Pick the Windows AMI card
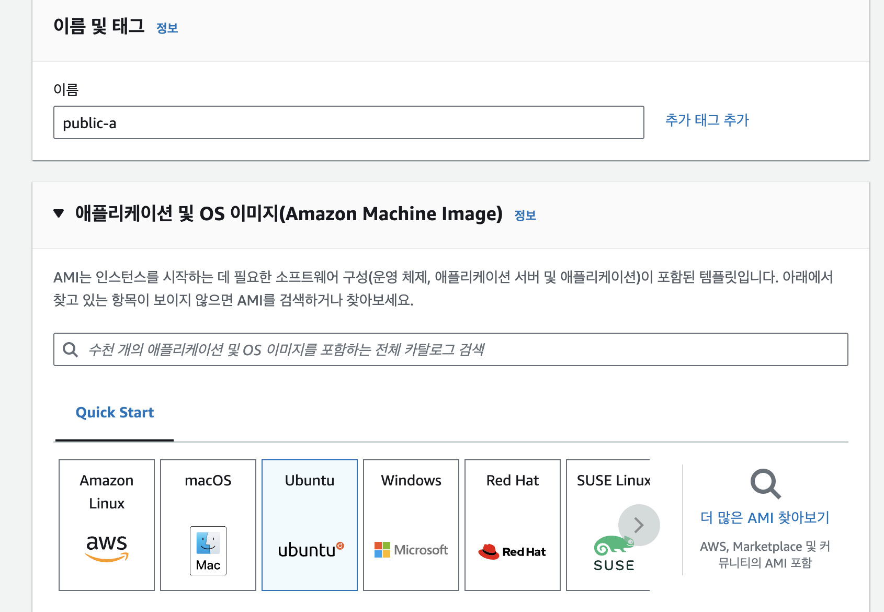 (411, 525)
